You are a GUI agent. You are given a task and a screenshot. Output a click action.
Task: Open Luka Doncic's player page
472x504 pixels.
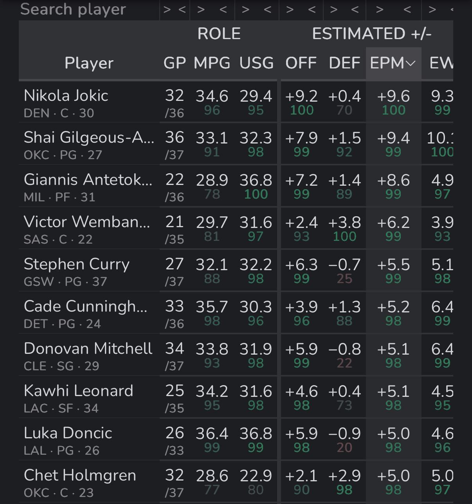pos(68,433)
